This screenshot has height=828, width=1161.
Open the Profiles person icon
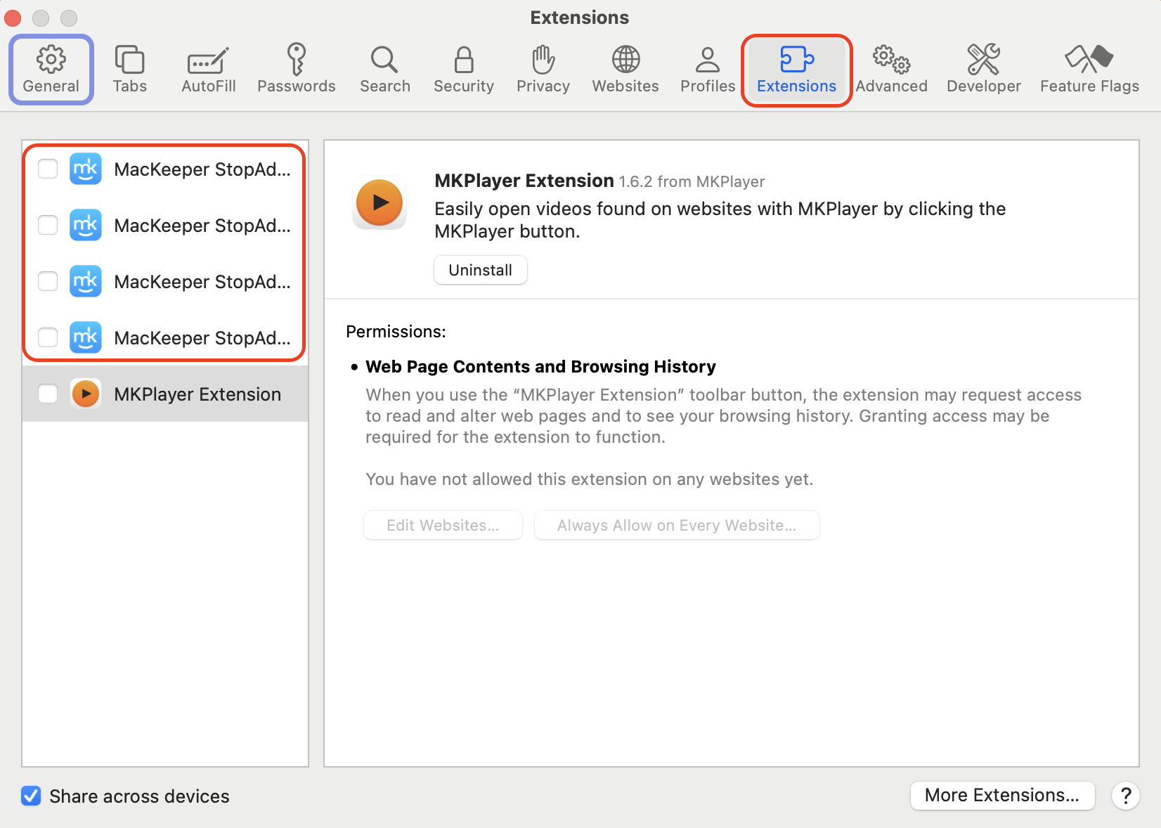pyautogui.click(x=708, y=60)
